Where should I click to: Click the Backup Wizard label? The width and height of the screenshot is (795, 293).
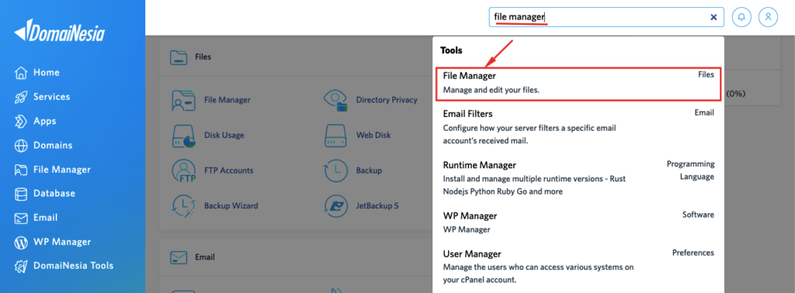(231, 206)
